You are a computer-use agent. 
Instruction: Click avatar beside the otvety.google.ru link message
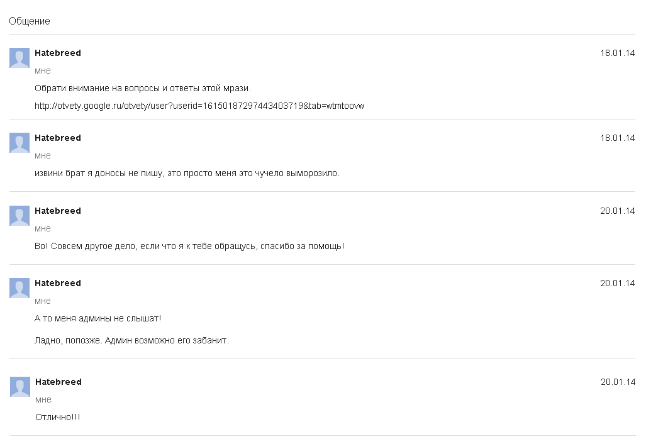pyautogui.click(x=19, y=58)
